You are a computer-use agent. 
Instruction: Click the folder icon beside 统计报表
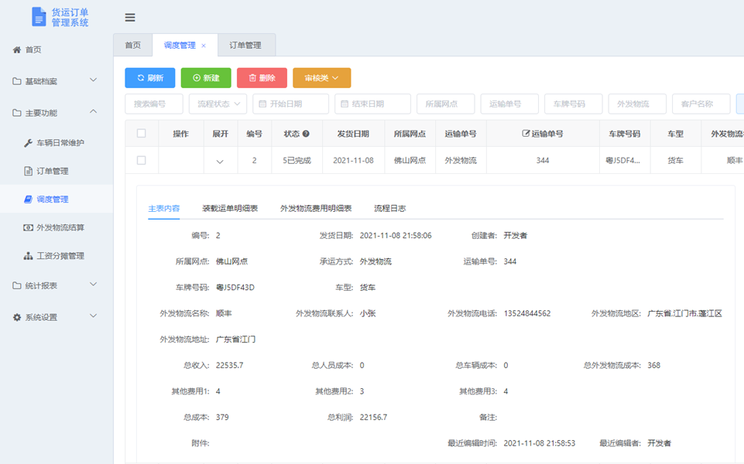pos(16,285)
